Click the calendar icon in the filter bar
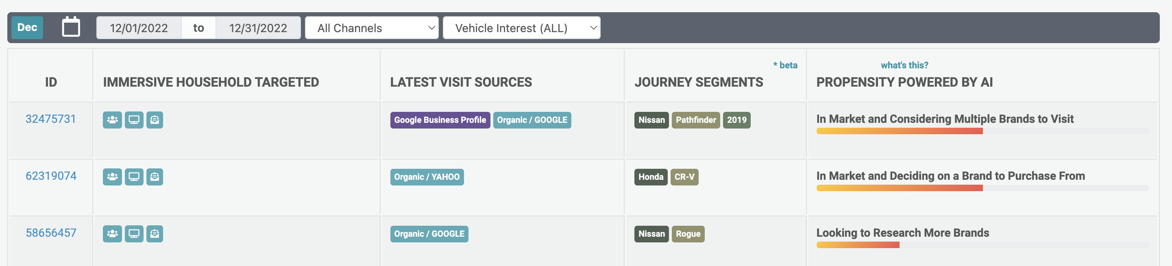 tap(71, 27)
